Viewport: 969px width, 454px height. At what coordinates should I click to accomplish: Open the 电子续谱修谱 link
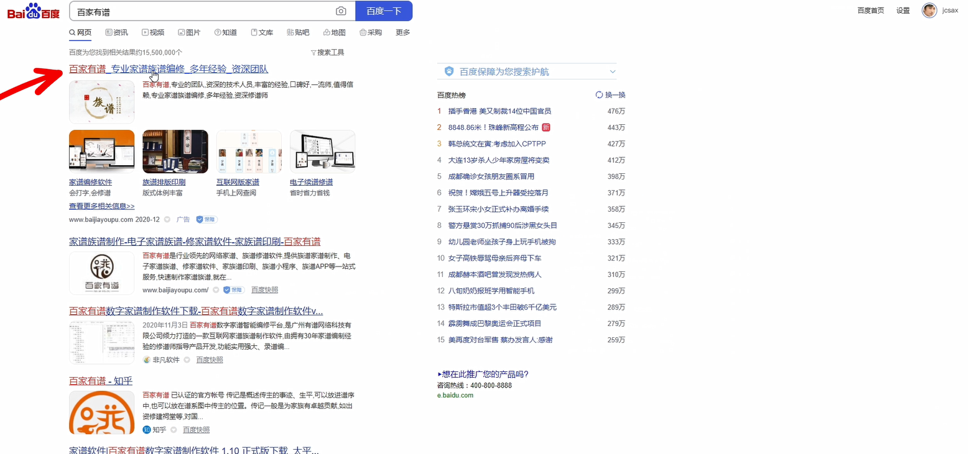click(x=311, y=182)
